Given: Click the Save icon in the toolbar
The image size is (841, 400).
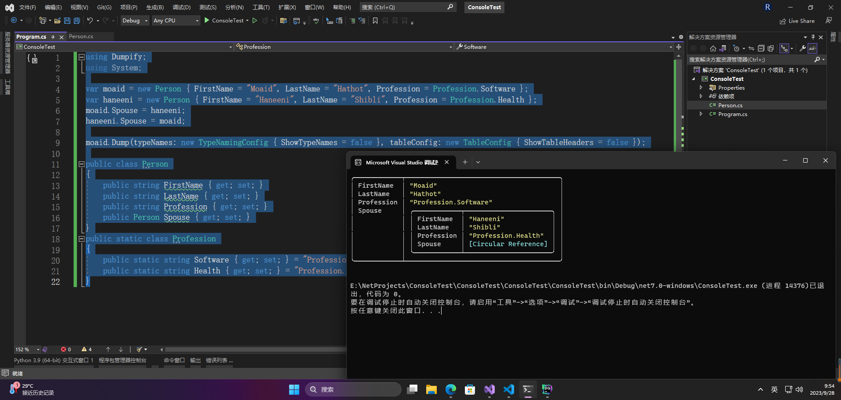Looking at the screenshot, I should point(67,21).
